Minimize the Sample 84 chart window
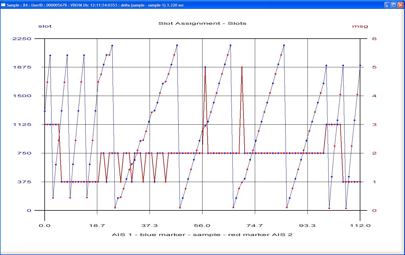Image resolution: width=405 pixels, height=255 pixels. (387, 5)
